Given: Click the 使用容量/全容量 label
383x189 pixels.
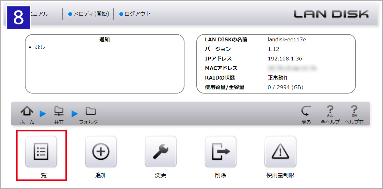Looking at the screenshot, I should pyautogui.click(x=224, y=87).
